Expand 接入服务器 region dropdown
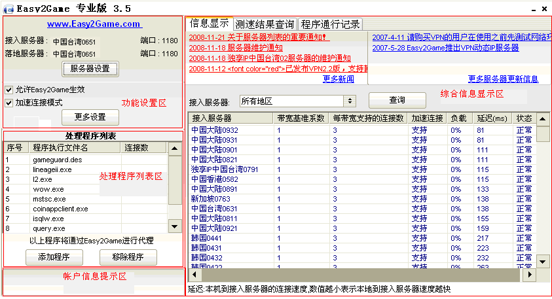Viewport: 552px width, 299px height. click(x=350, y=101)
